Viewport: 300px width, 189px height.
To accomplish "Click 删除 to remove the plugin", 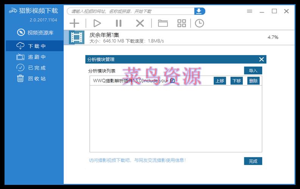I will [x=253, y=81].
